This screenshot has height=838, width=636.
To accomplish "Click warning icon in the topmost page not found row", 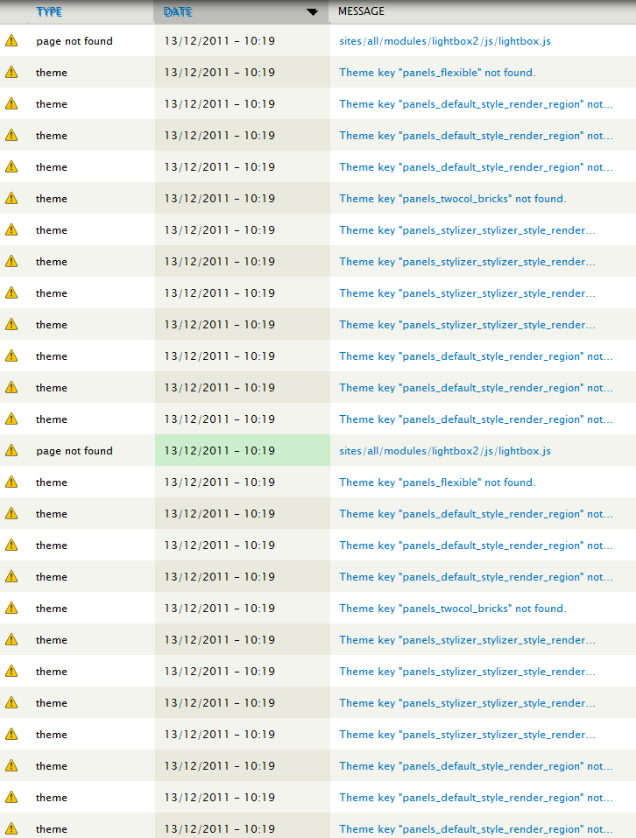I will 11,40.
